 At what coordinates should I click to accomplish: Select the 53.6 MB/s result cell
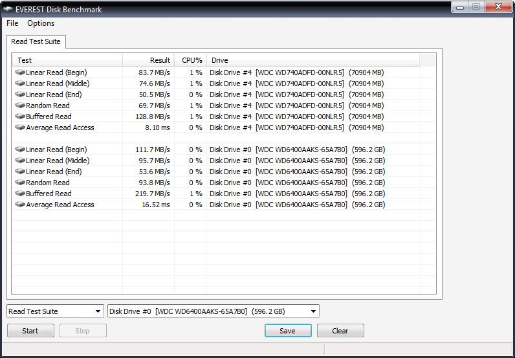click(154, 172)
